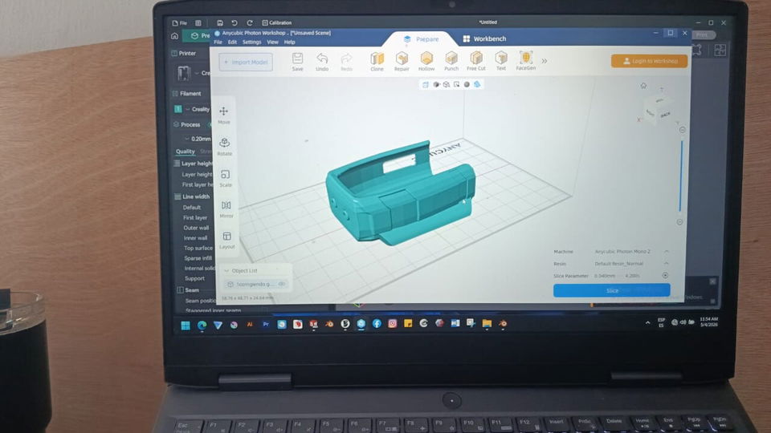
Task: Expand the 0.20mm process preset dropdown
Action: [187, 139]
